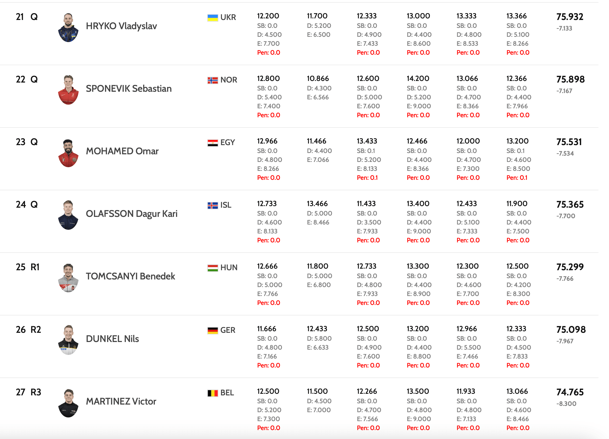
Task: Open SPONEVIK Sebastian's athlete photo
Action: (x=68, y=90)
